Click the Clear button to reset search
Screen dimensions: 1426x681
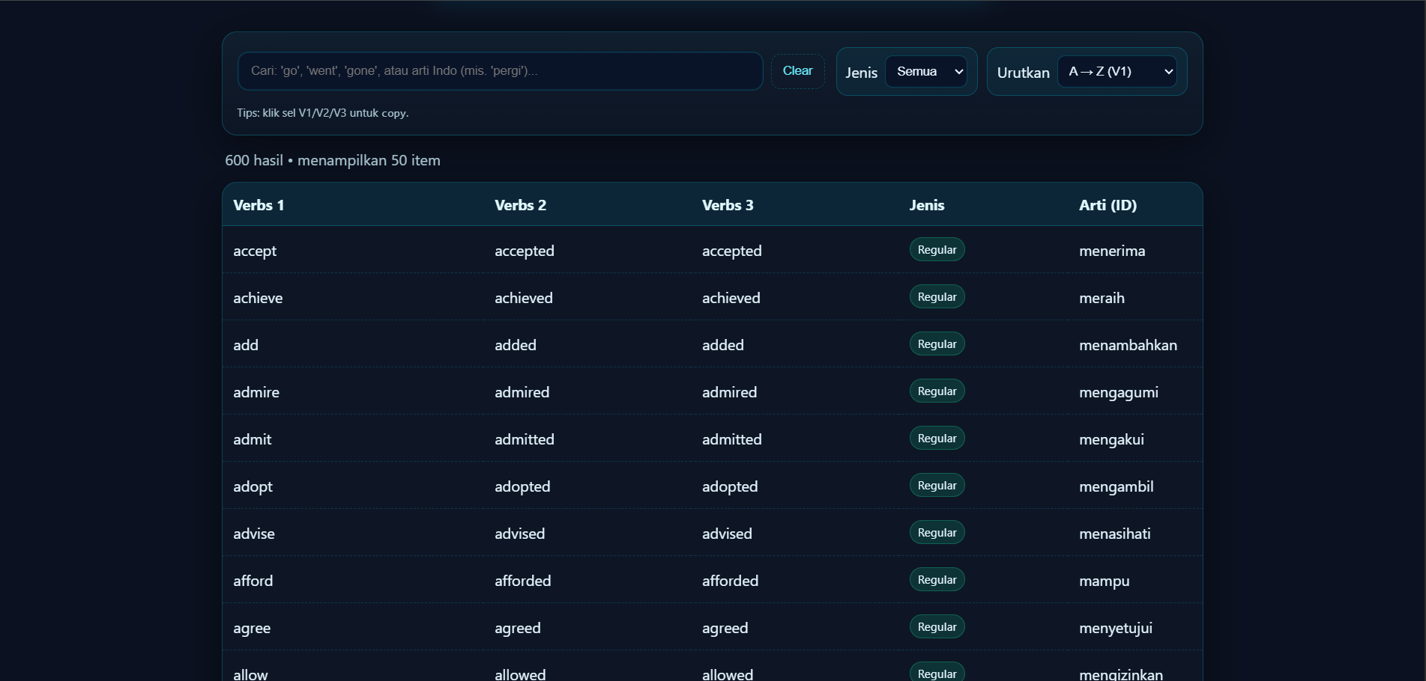point(797,70)
